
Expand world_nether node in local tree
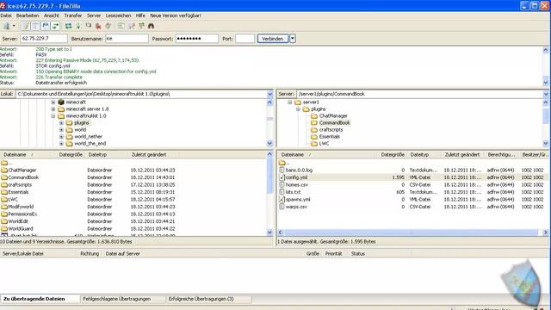point(61,137)
